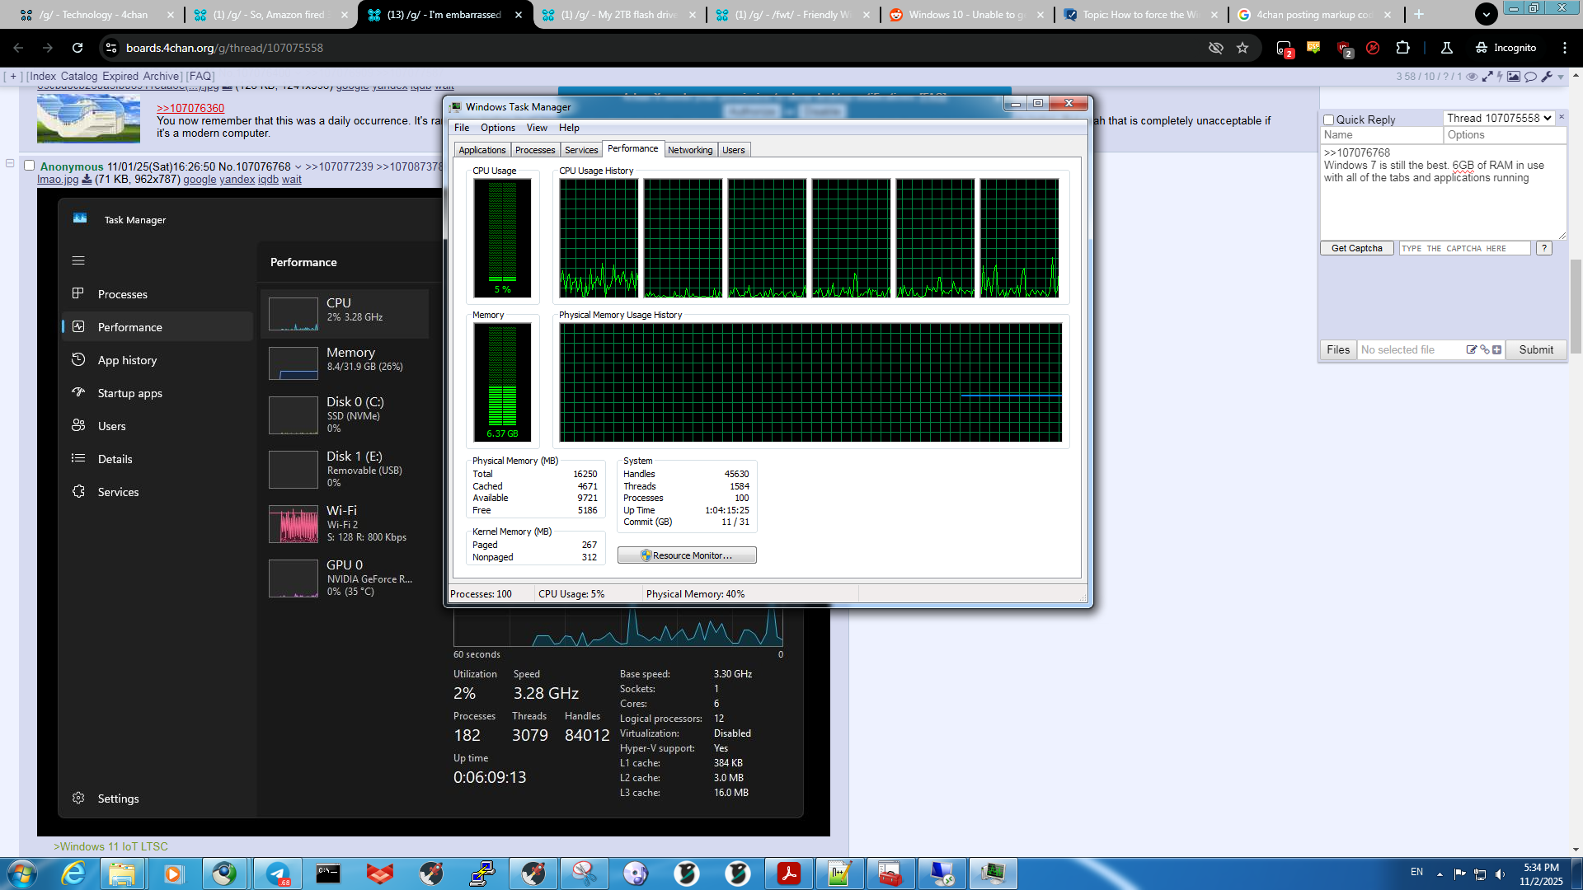This screenshot has height=890, width=1583.
Task: Click the link icon beside No selected file
Action: coord(1484,350)
